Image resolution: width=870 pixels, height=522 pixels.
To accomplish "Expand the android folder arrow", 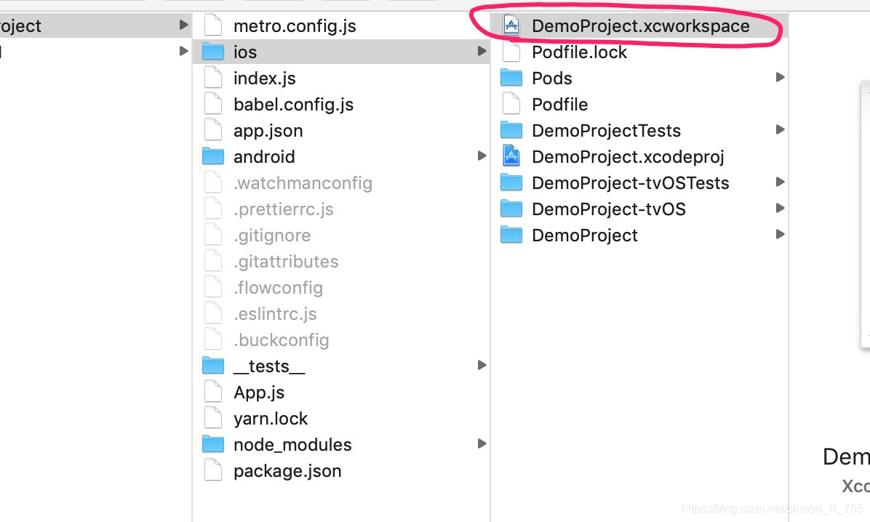I will pyautogui.click(x=482, y=156).
